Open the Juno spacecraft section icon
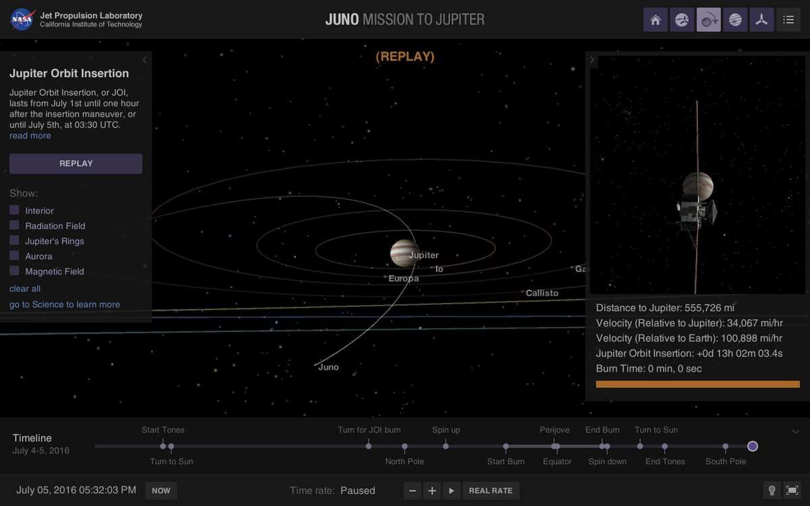The width and height of the screenshot is (810, 506). pyautogui.click(x=761, y=20)
